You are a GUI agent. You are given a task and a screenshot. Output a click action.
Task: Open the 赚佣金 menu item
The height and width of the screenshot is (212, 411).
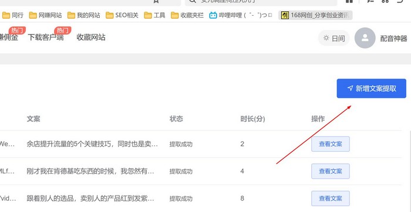click(x=9, y=37)
